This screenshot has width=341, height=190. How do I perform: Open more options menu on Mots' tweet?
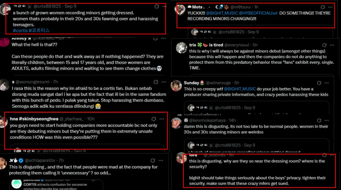(x=331, y=7)
